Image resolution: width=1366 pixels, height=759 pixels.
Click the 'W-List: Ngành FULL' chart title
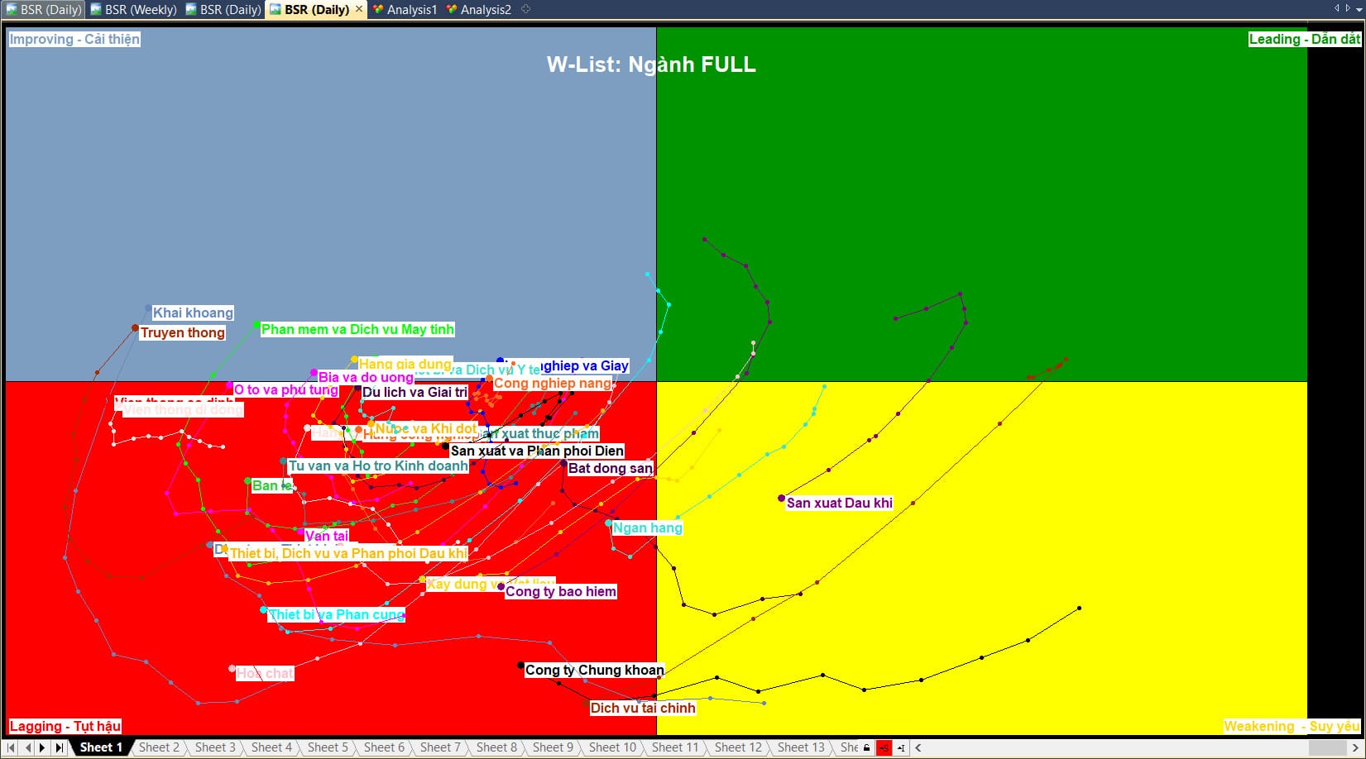pyautogui.click(x=651, y=64)
